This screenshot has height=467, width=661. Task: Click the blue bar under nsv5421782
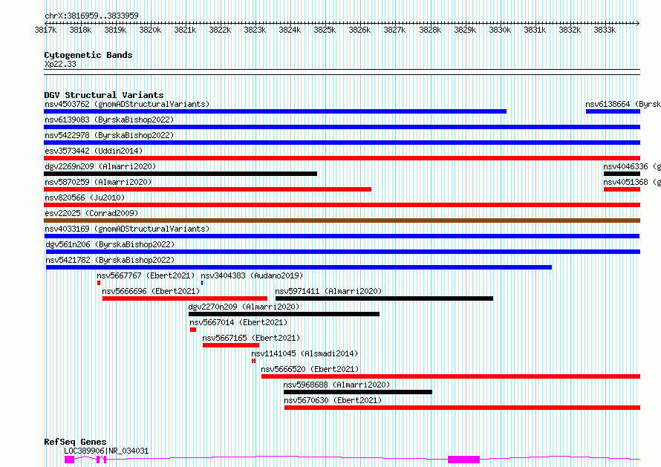[x=299, y=267]
